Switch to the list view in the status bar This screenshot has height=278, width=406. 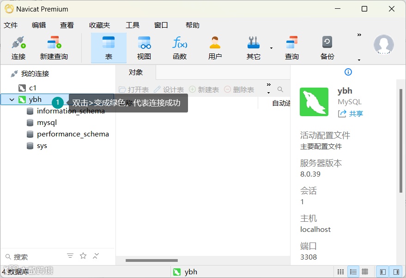353,272
